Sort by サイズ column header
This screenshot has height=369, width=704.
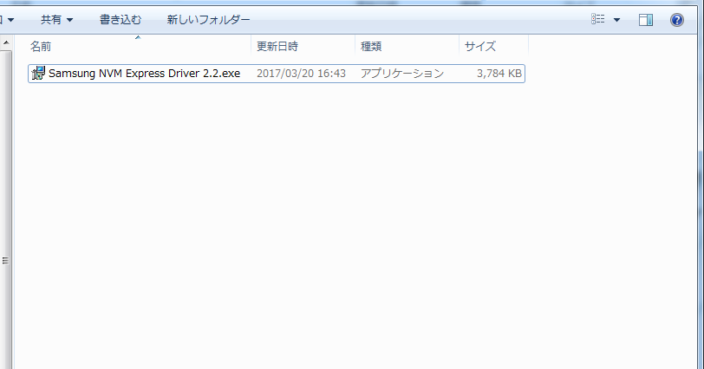coord(493,46)
